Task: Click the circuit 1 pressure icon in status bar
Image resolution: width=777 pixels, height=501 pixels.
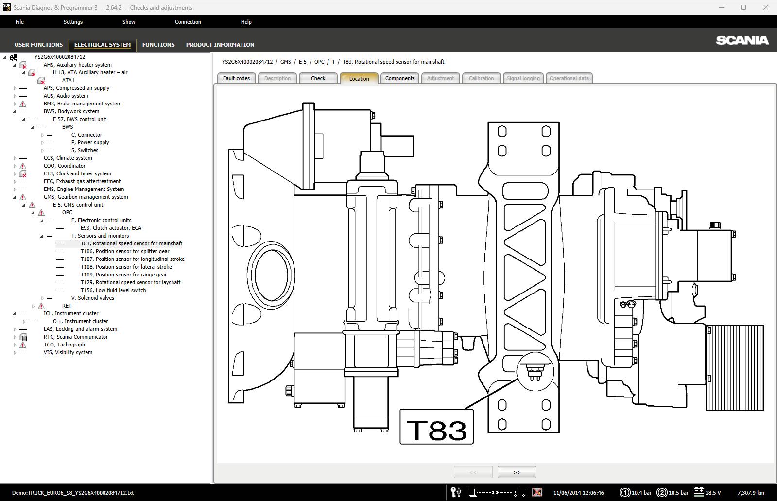Action: 625,493
